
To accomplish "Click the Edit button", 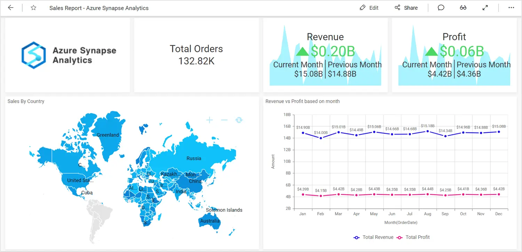I will point(369,8).
